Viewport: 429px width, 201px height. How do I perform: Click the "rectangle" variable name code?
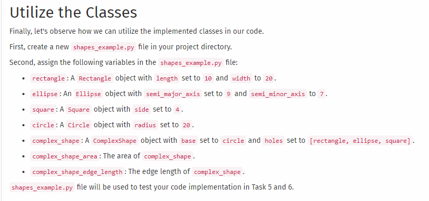click(48, 78)
